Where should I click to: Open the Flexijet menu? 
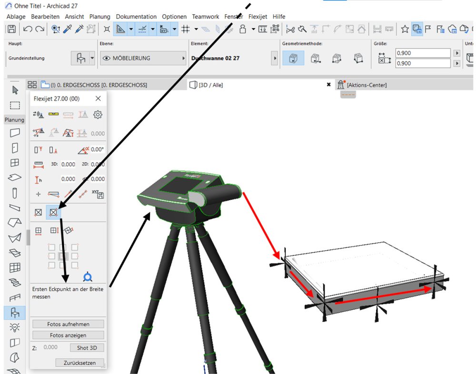(258, 17)
